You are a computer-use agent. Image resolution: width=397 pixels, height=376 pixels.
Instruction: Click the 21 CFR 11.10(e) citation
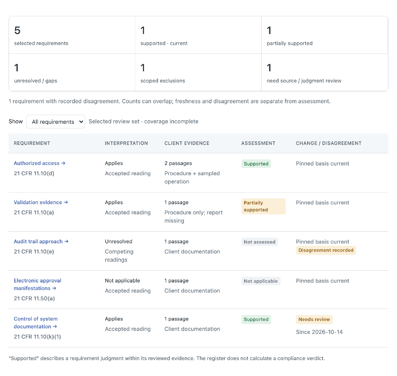(34, 252)
